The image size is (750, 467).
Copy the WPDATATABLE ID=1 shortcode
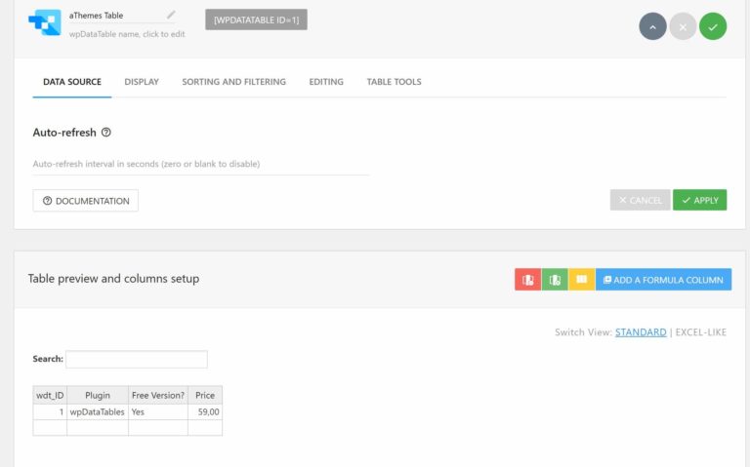pos(257,19)
